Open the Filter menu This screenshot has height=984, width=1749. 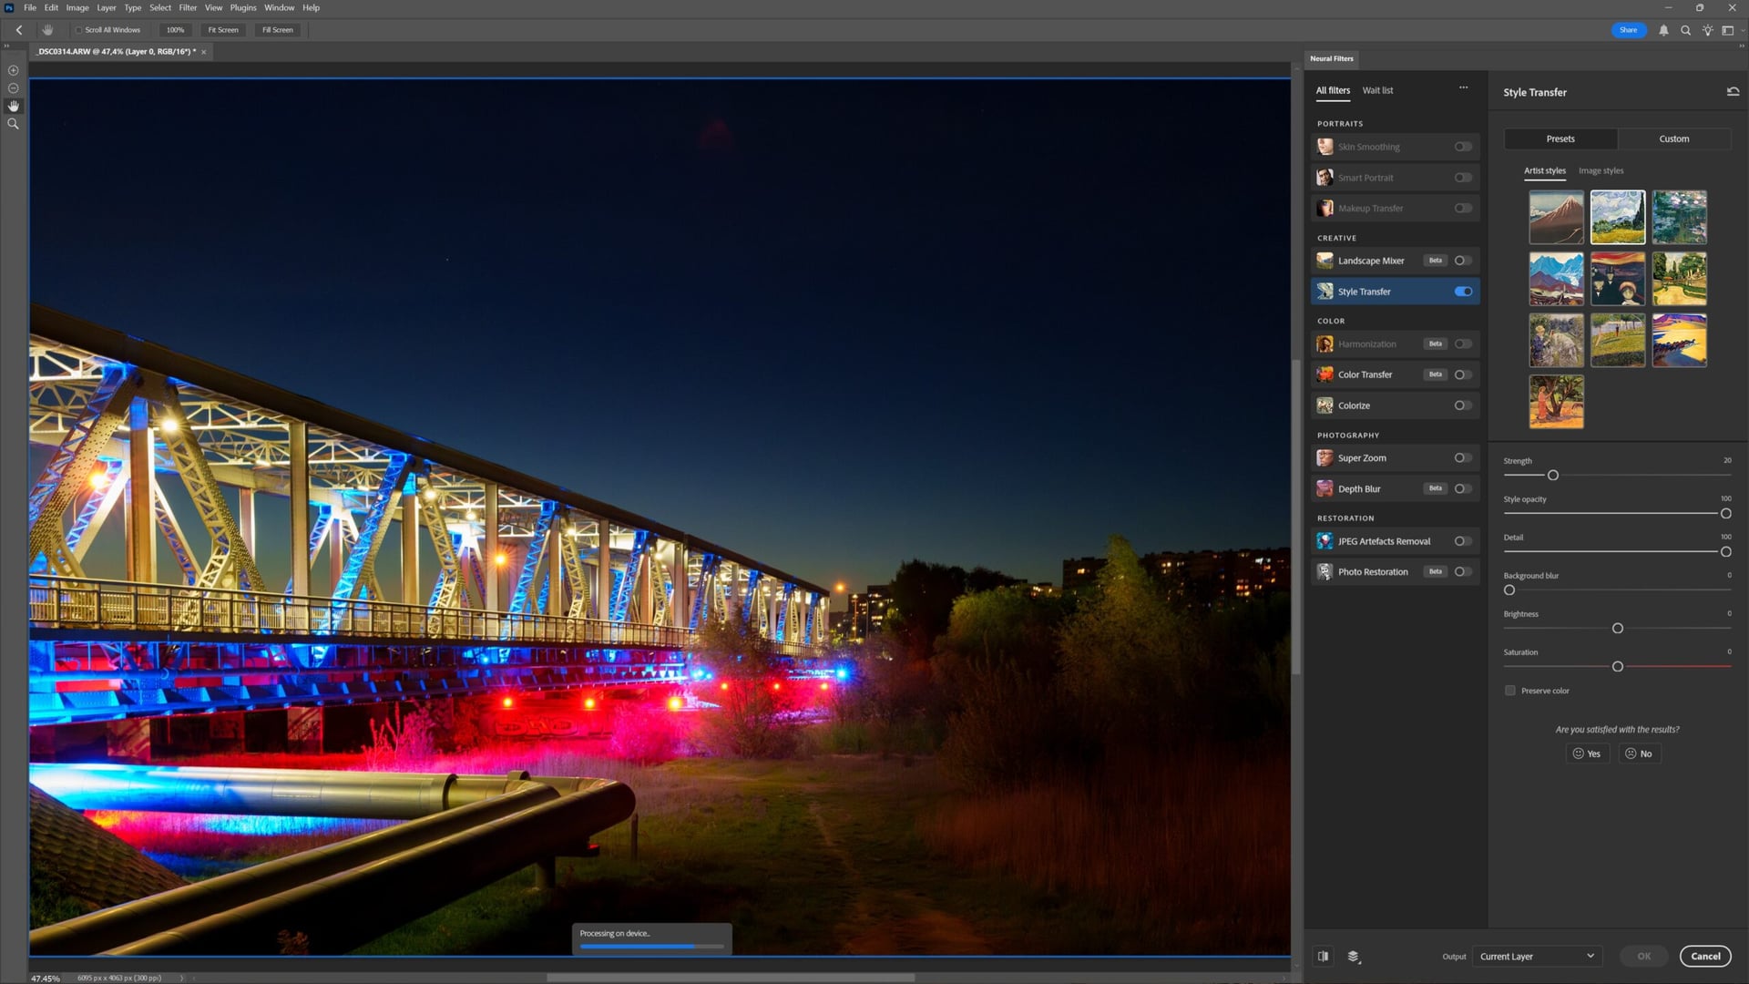coord(188,7)
